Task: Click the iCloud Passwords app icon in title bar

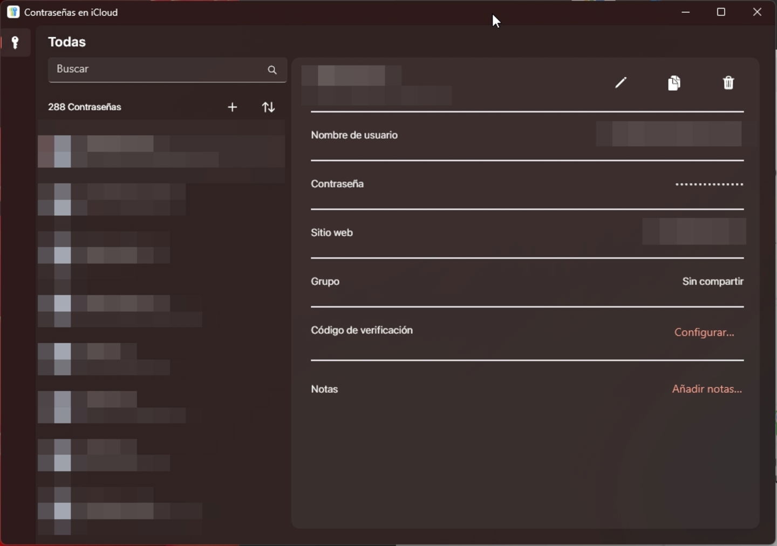Action: click(13, 12)
